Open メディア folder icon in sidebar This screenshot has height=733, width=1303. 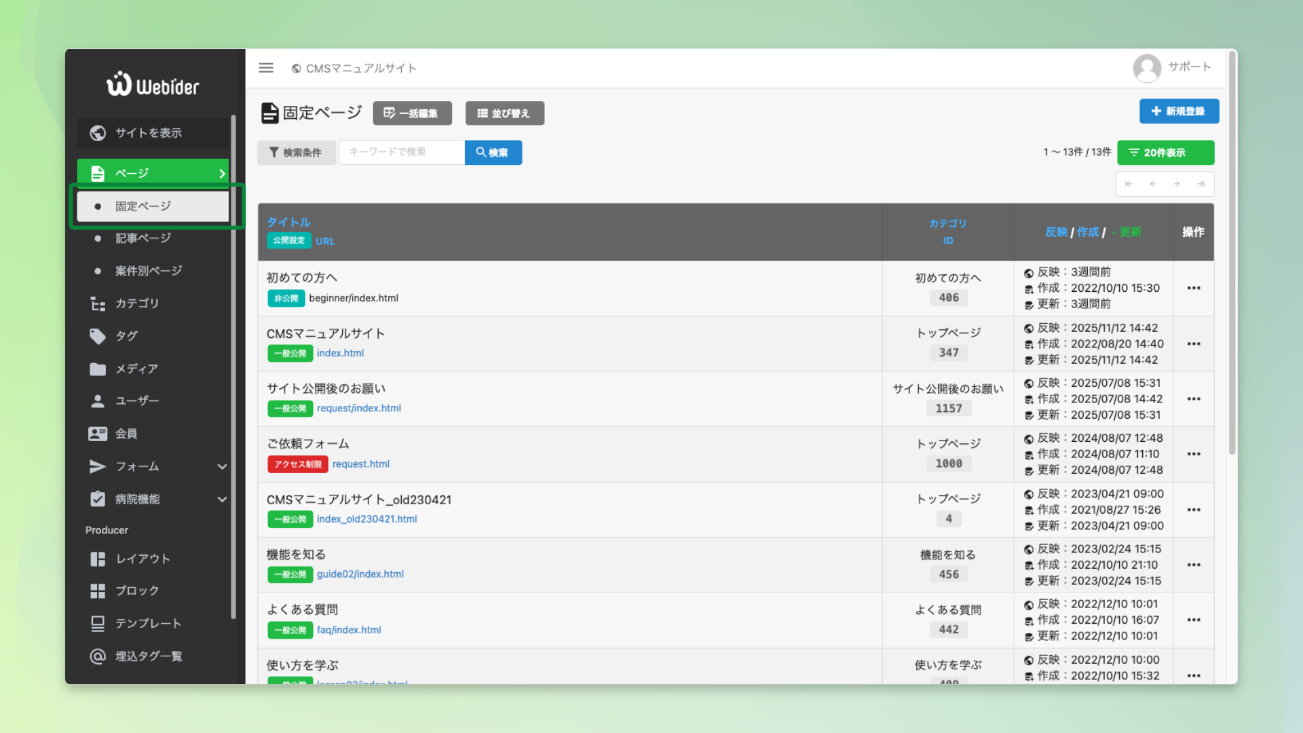pyautogui.click(x=98, y=369)
